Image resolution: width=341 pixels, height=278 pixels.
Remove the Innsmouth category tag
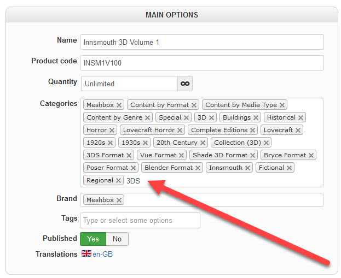pyautogui.click(x=247, y=168)
